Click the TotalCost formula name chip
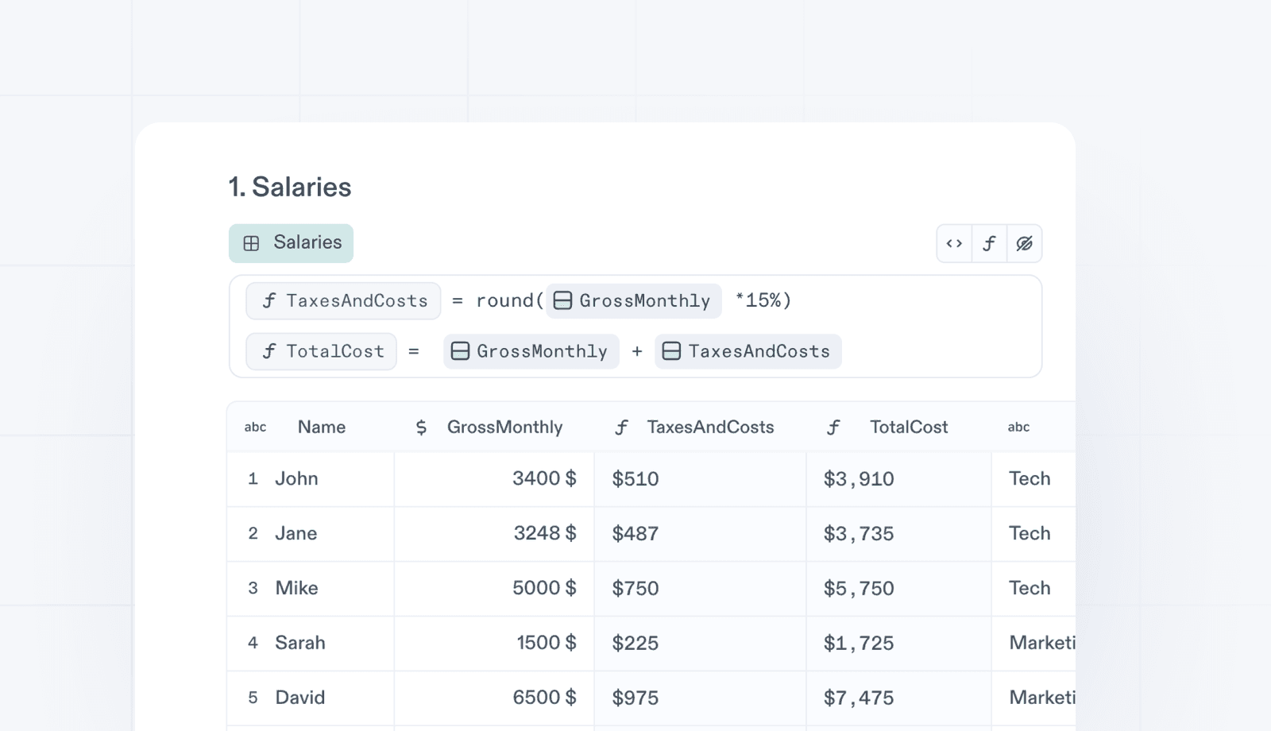The width and height of the screenshot is (1271, 731). tap(321, 351)
